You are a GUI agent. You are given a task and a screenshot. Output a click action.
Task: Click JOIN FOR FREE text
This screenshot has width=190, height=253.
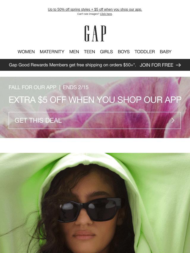[x=156, y=65]
